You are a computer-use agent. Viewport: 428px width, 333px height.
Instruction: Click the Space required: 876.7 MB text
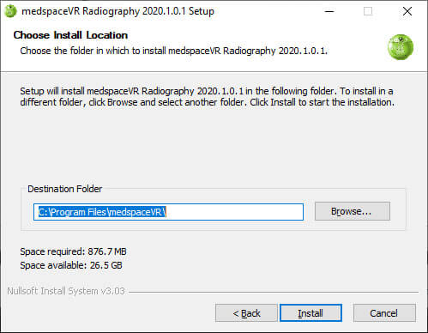(73, 251)
